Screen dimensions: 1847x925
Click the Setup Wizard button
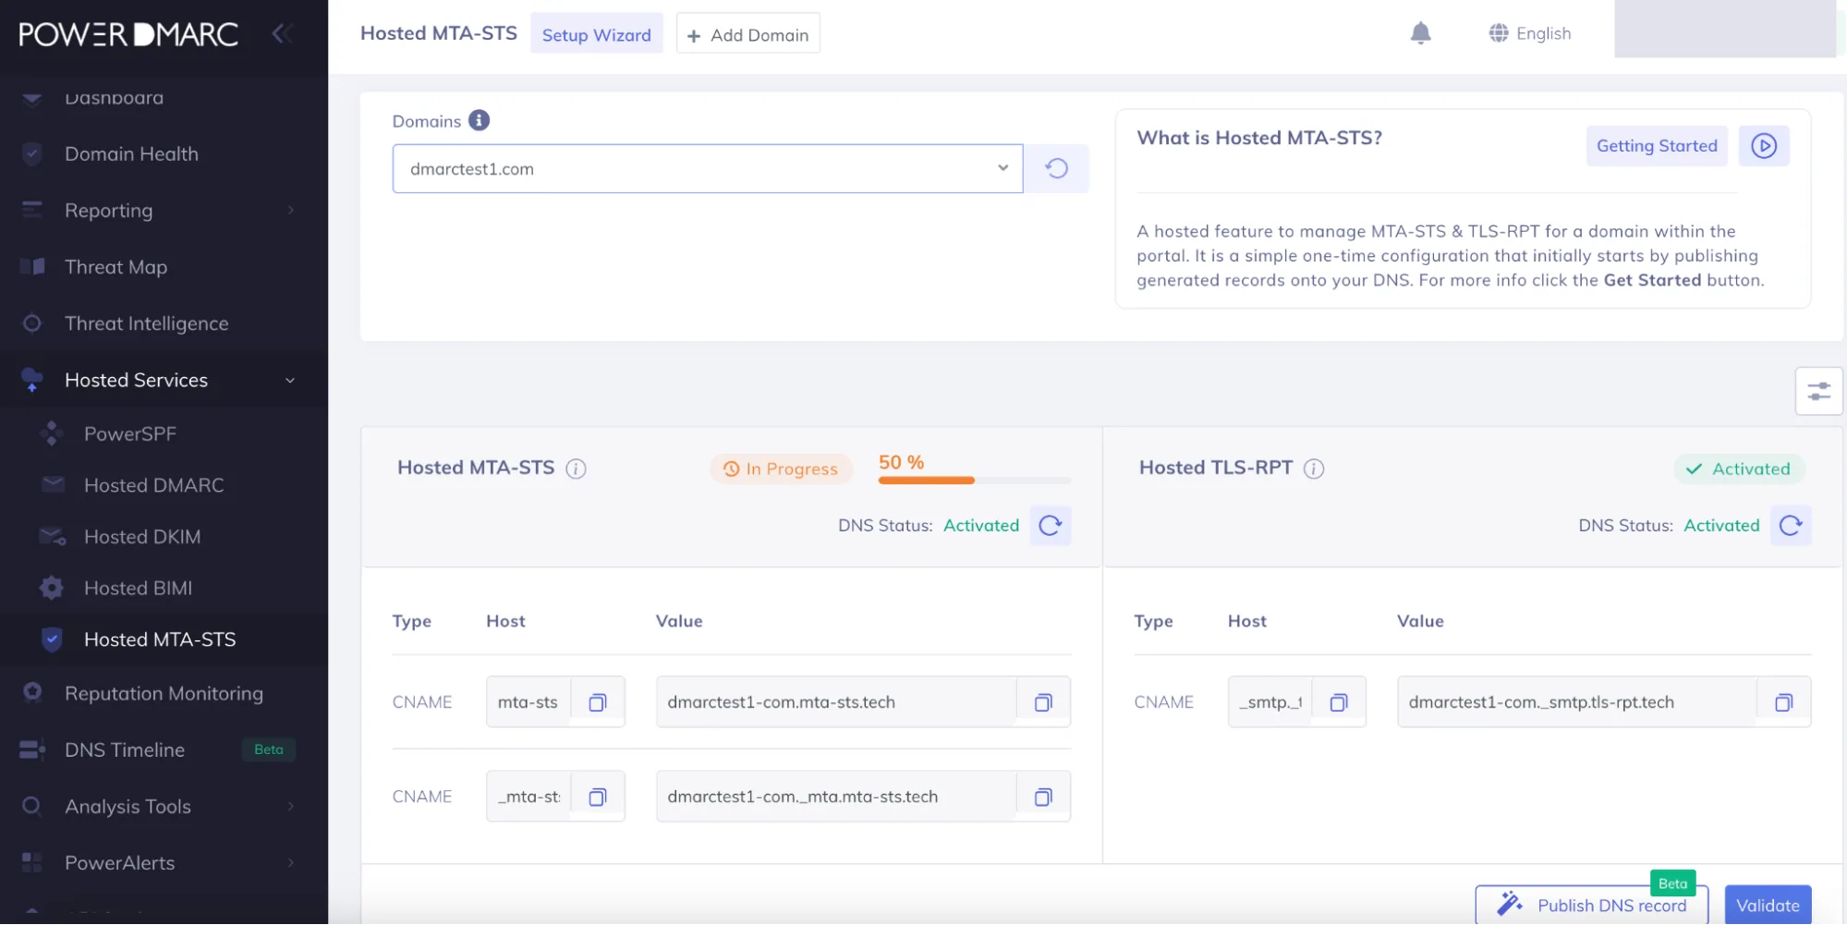tap(597, 34)
